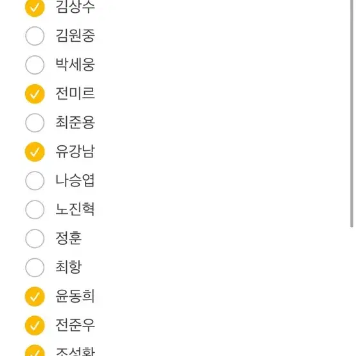Check the 정훈 checkbox
356x356 pixels.
point(35,238)
